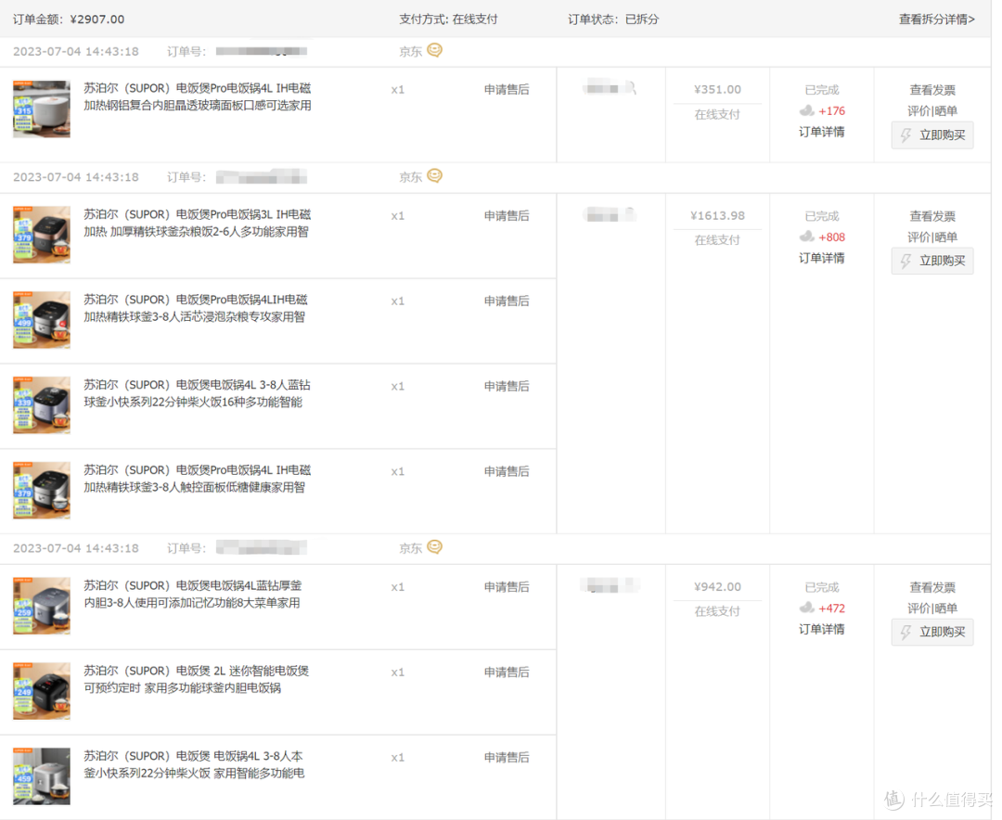This screenshot has height=820, width=1002.
Task: Click 评价|晒单 for ¥942.00 order
Action: pyautogui.click(x=932, y=608)
